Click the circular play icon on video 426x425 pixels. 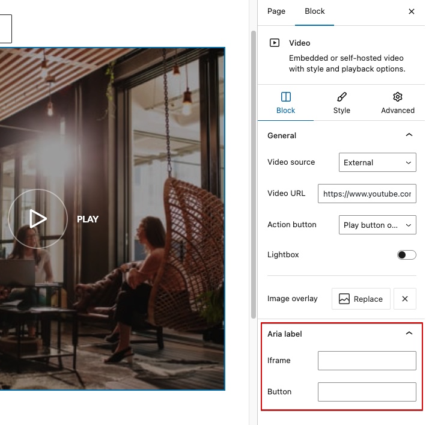point(38,219)
